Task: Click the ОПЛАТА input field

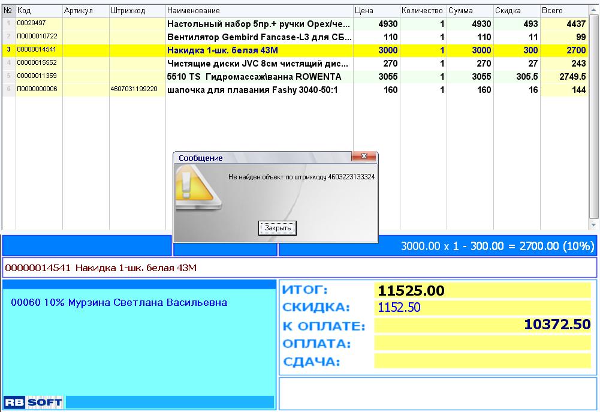Action: tap(482, 344)
